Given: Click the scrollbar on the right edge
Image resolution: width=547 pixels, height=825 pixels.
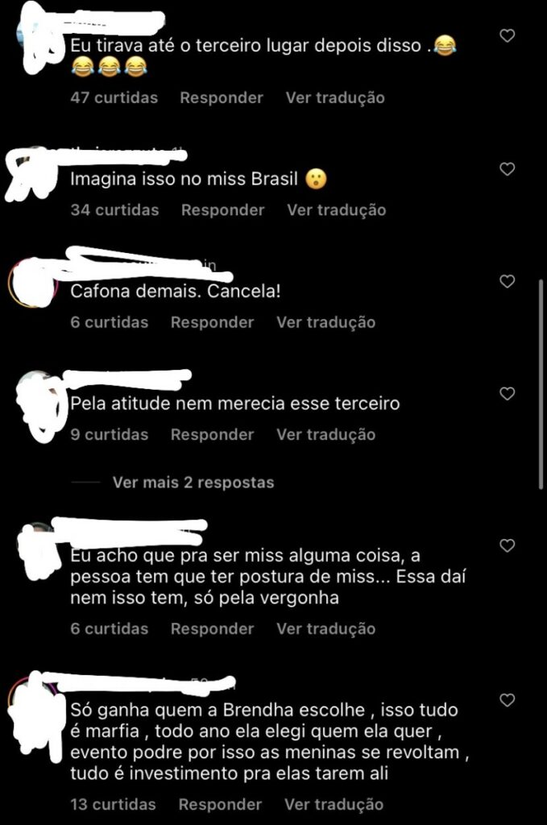Looking at the screenshot, I should 541,384.
